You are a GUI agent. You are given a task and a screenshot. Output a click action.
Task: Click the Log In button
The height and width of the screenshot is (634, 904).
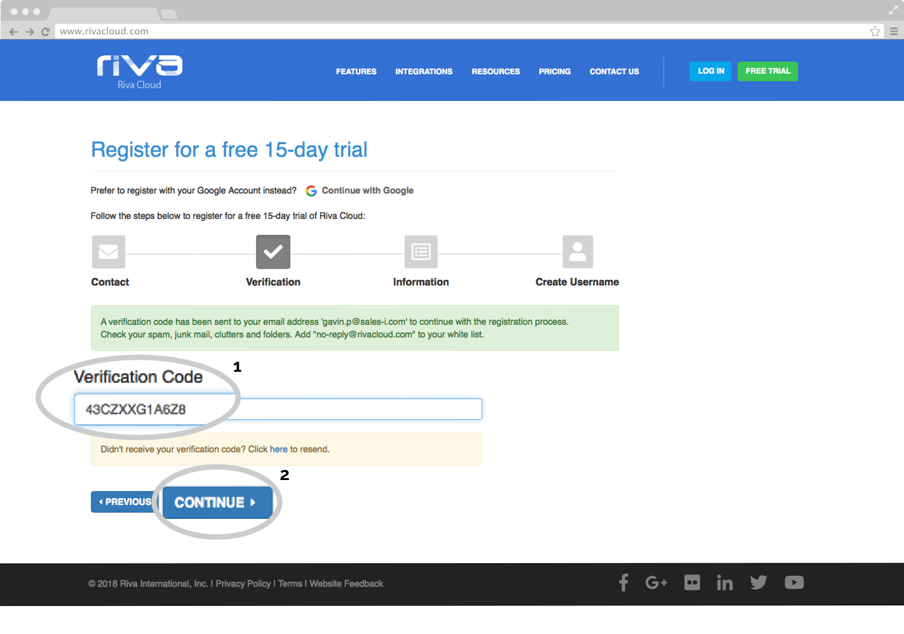710,71
